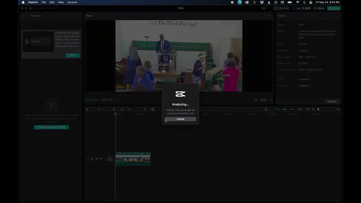Click the project path text in Details
Viewport: 361px width, 203px height.
point(317,34)
